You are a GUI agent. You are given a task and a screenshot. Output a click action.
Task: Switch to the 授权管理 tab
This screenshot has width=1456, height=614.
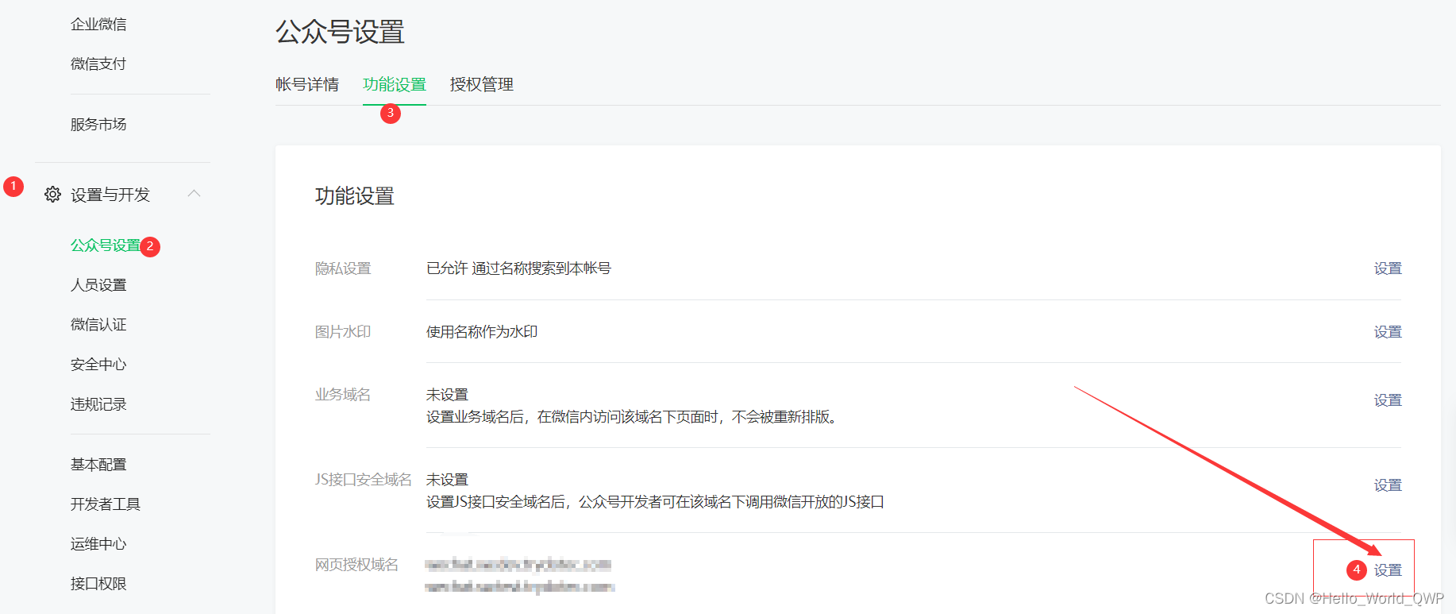pyautogui.click(x=482, y=84)
